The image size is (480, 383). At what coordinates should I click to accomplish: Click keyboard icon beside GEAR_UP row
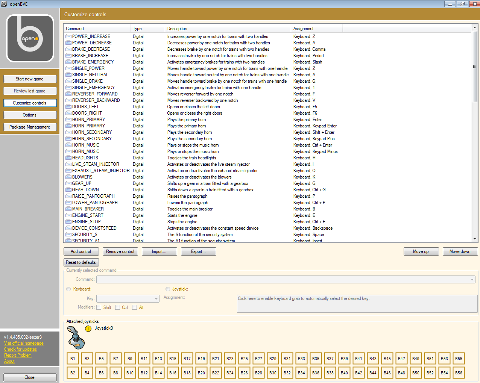tap(68, 183)
